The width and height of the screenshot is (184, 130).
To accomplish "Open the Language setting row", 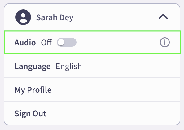I will click(92, 66).
